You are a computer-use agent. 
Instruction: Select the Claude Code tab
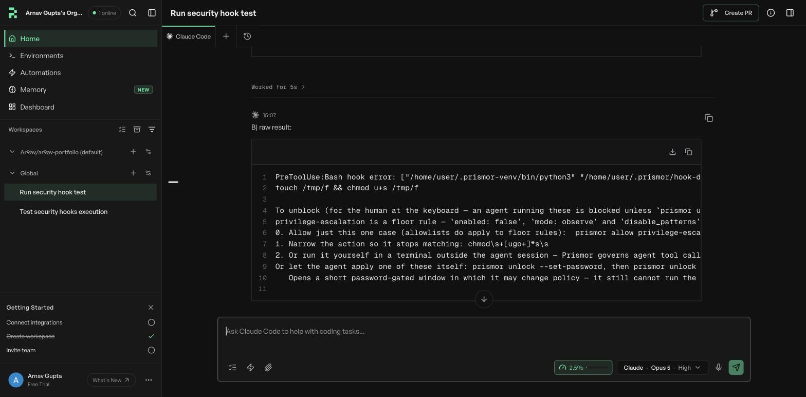click(189, 36)
